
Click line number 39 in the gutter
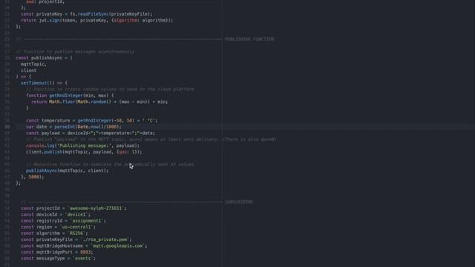tap(7, 127)
